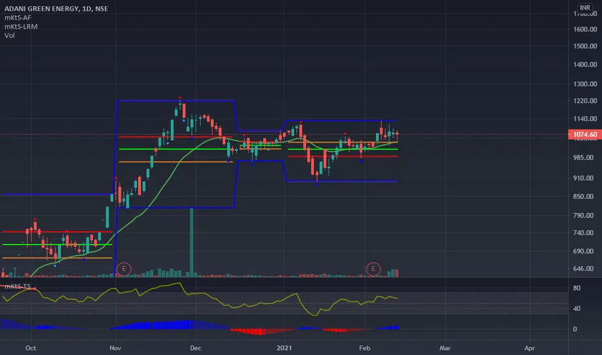Select the mKtS-LRM indicator label

[21, 26]
